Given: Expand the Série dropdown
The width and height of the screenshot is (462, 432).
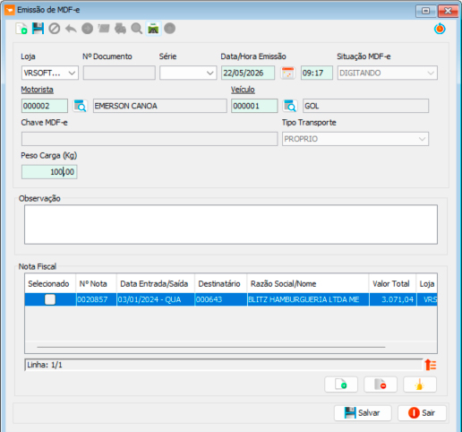Looking at the screenshot, I should 188,73.
